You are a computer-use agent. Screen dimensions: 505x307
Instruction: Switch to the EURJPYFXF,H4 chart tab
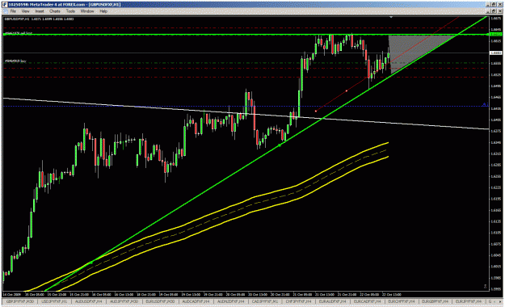[x=469, y=301]
